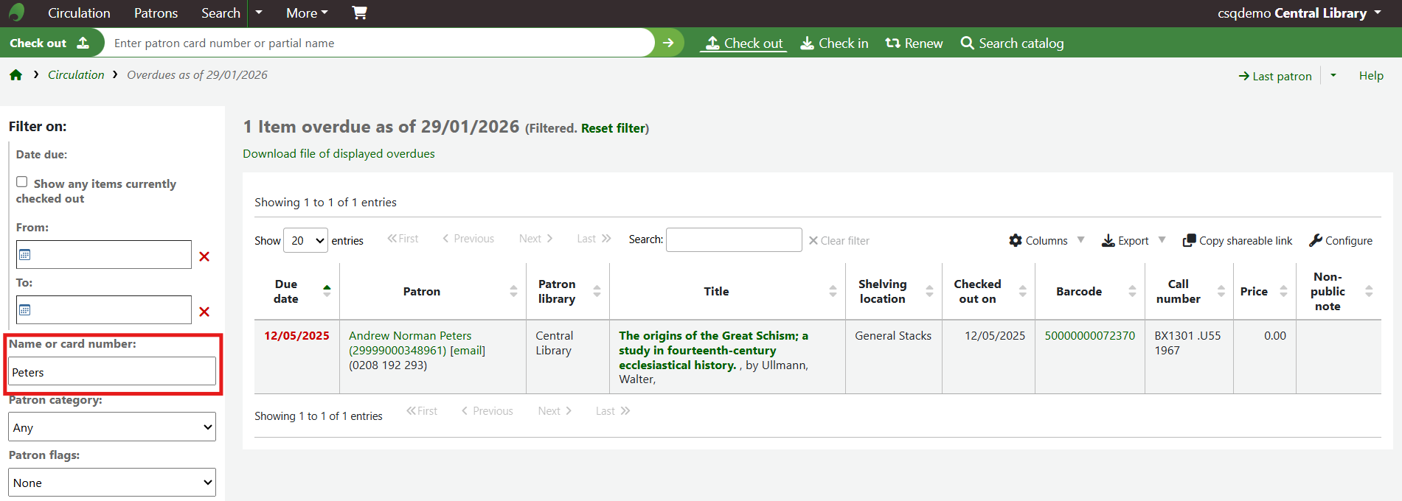
Task: Open calendar picker for From date
Action: (25, 255)
